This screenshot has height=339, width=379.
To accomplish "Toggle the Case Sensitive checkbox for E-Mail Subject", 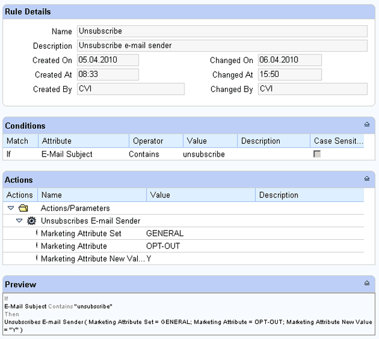I will [x=317, y=154].
